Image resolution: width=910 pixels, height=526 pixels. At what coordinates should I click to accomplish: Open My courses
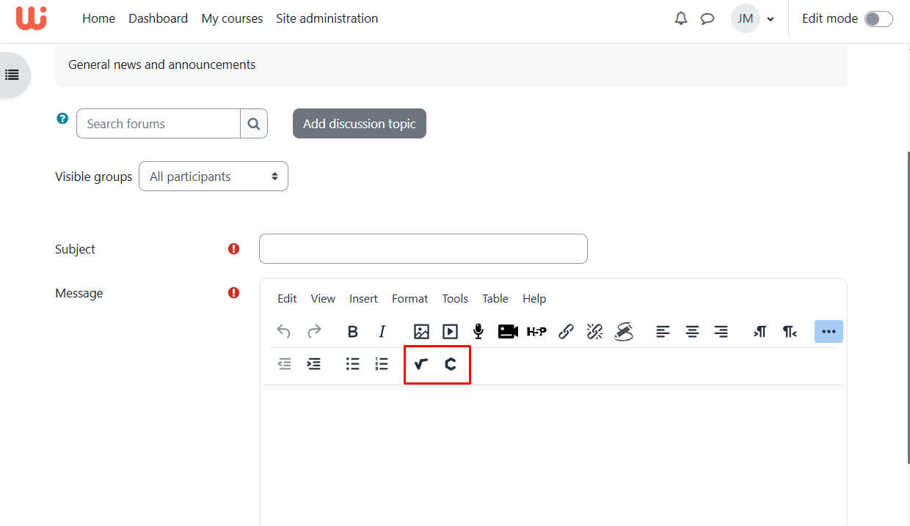232,18
